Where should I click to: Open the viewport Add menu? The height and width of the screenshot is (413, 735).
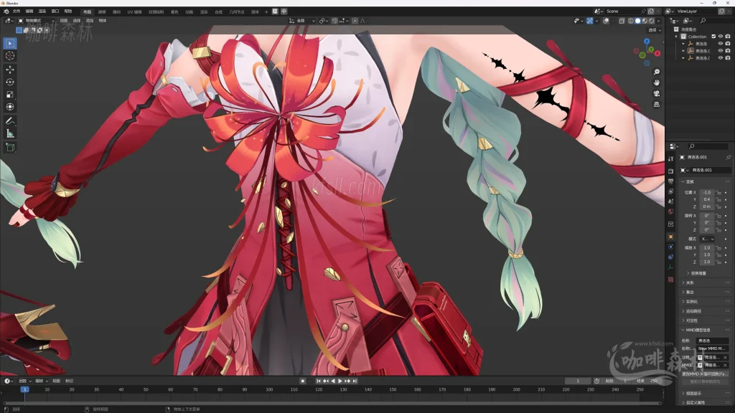pyautogui.click(x=90, y=21)
